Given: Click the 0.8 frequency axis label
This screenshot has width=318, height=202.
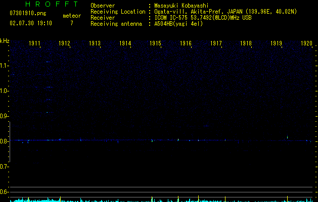Looking at the screenshot, I should click(x=4, y=141).
